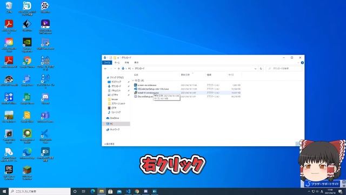346x195 pixels.
Task: Select PC in navigation pane
Action: click(x=116, y=124)
